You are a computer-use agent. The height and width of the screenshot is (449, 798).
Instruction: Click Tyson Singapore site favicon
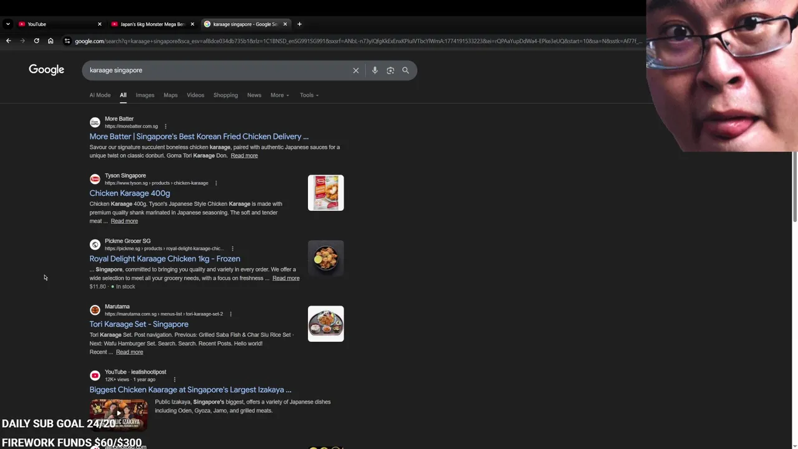(x=95, y=179)
